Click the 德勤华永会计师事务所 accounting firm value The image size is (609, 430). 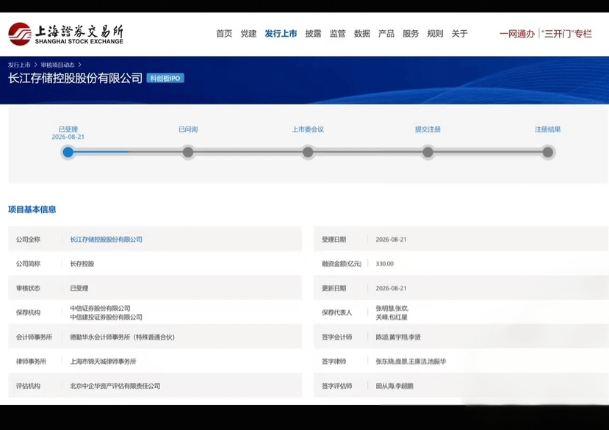pyautogui.click(x=123, y=337)
